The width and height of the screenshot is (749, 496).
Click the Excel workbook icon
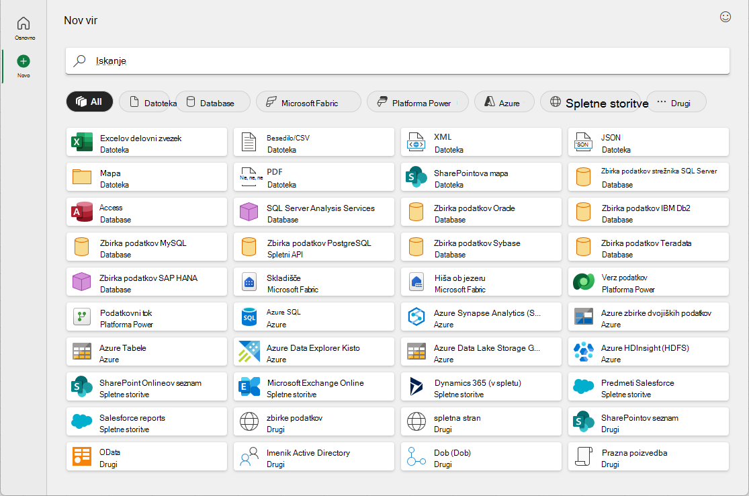(x=82, y=142)
